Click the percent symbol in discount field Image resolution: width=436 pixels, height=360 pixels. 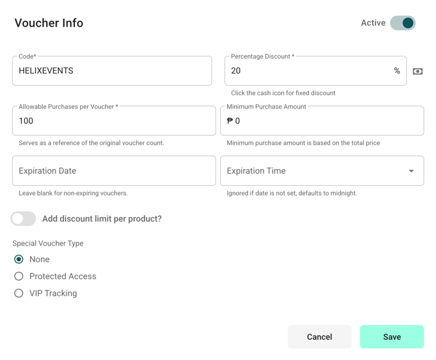[x=397, y=71]
